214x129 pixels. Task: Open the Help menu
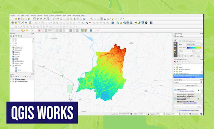tap(83, 15)
